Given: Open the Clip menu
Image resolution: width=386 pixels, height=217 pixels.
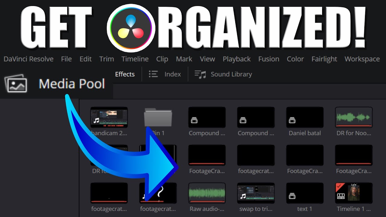Looking at the screenshot, I should (x=162, y=59).
